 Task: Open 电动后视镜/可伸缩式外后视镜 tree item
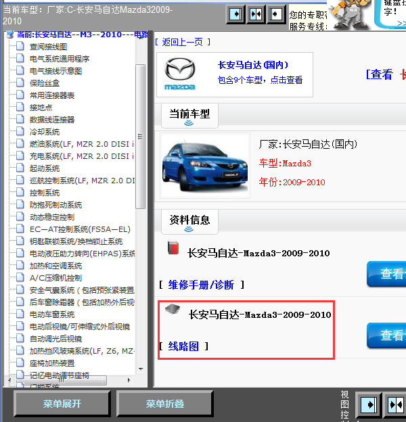click(x=80, y=327)
